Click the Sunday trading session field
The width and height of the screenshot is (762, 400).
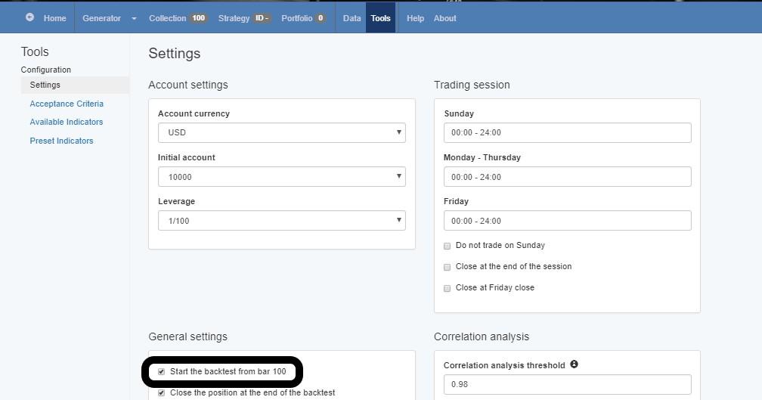(567, 132)
